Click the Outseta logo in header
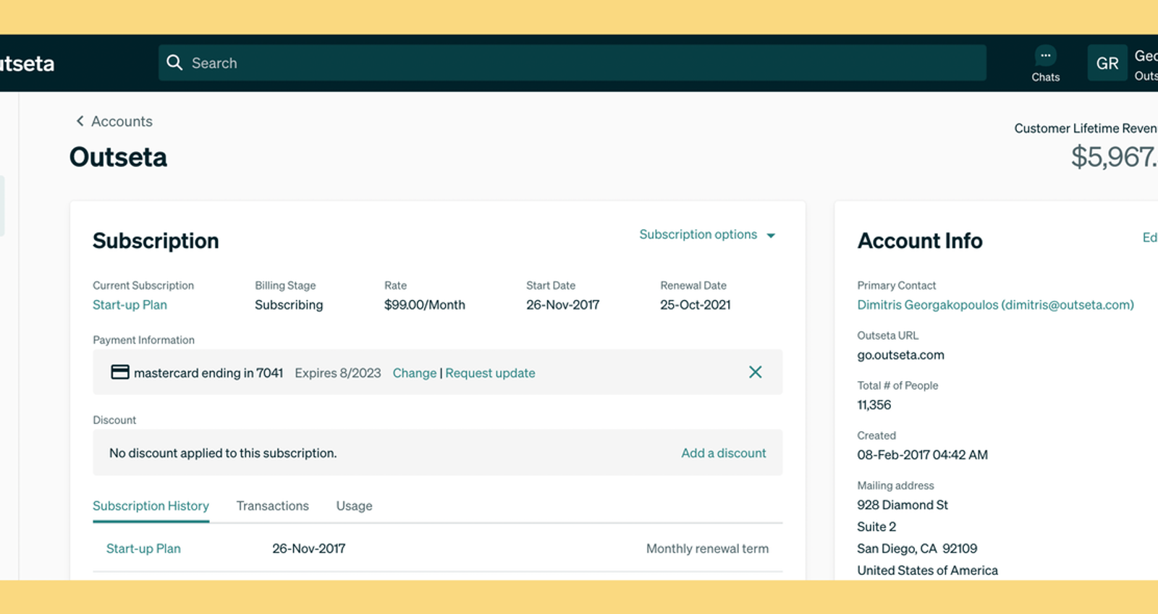The width and height of the screenshot is (1158, 614). click(27, 64)
